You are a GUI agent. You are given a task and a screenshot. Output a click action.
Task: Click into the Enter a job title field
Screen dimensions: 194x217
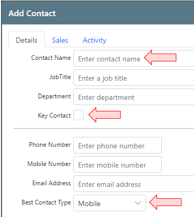click(134, 78)
